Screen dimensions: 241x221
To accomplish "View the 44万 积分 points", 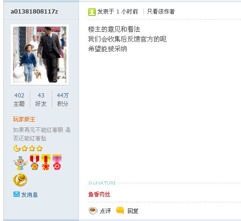I will pos(63,99).
